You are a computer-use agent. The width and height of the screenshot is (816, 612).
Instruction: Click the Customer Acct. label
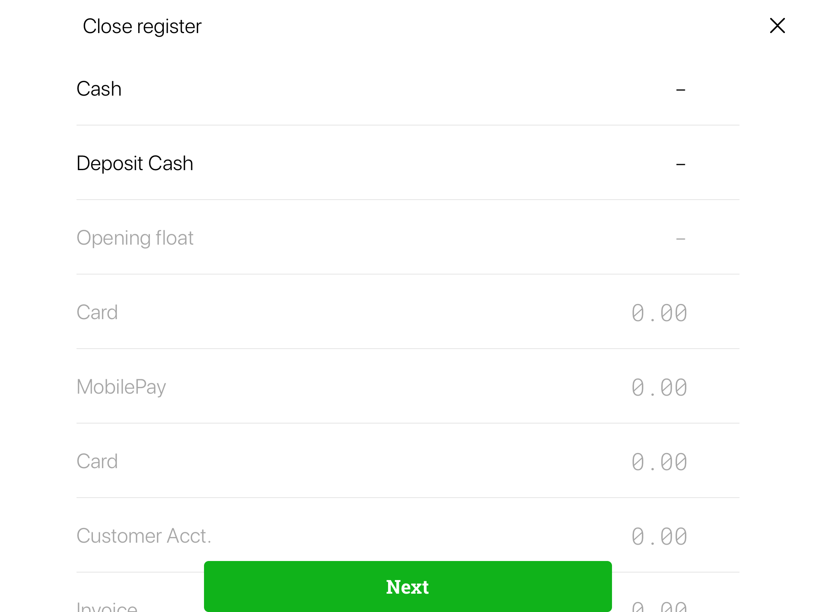[143, 536]
